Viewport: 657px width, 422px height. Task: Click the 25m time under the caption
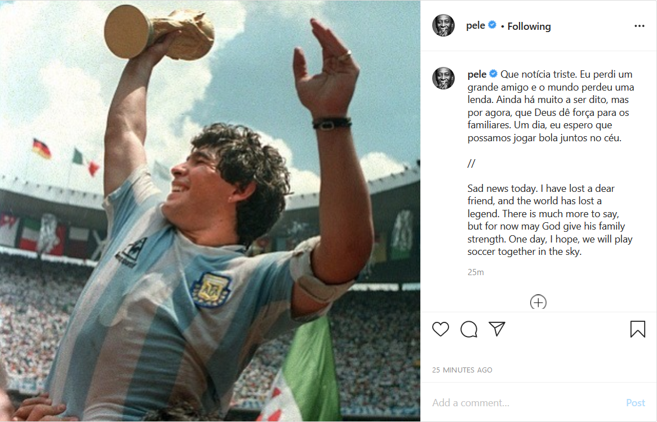pos(476,272)
